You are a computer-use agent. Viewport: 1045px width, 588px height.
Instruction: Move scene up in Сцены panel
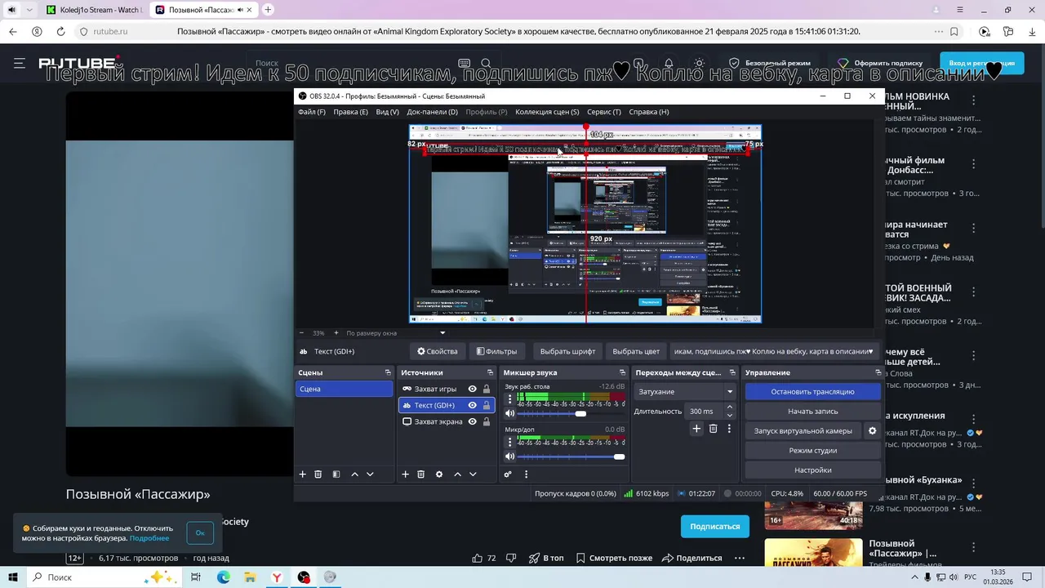[354, 474]
